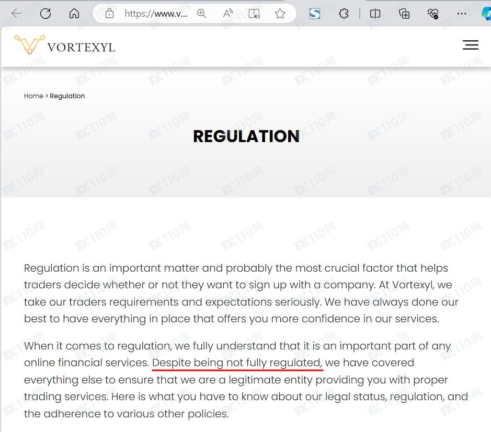The height and width of the screenshot is (432, 491).
Task: Click the browser back arrow
Action: click(x=17, y=14)
